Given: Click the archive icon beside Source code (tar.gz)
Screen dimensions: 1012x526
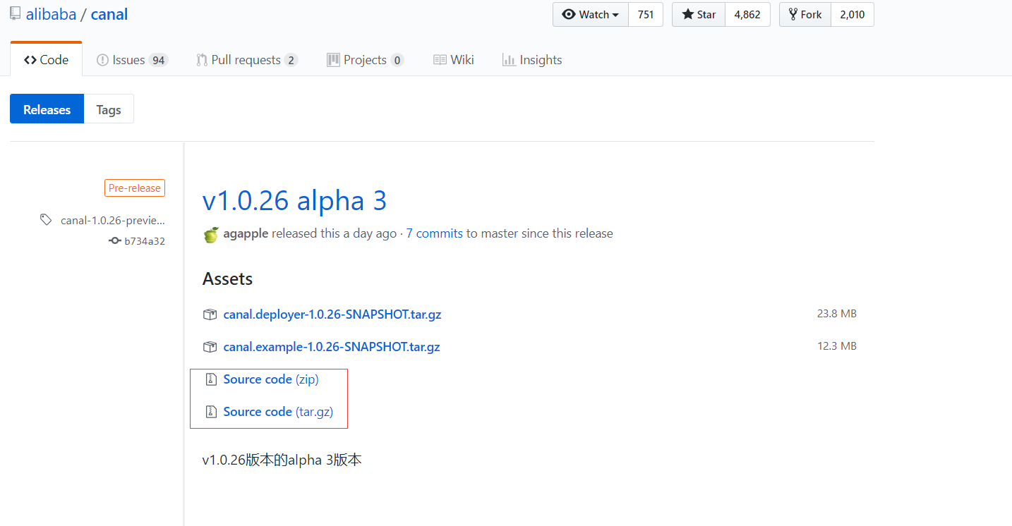Looking at the screenshot, I should pos(210,412).
